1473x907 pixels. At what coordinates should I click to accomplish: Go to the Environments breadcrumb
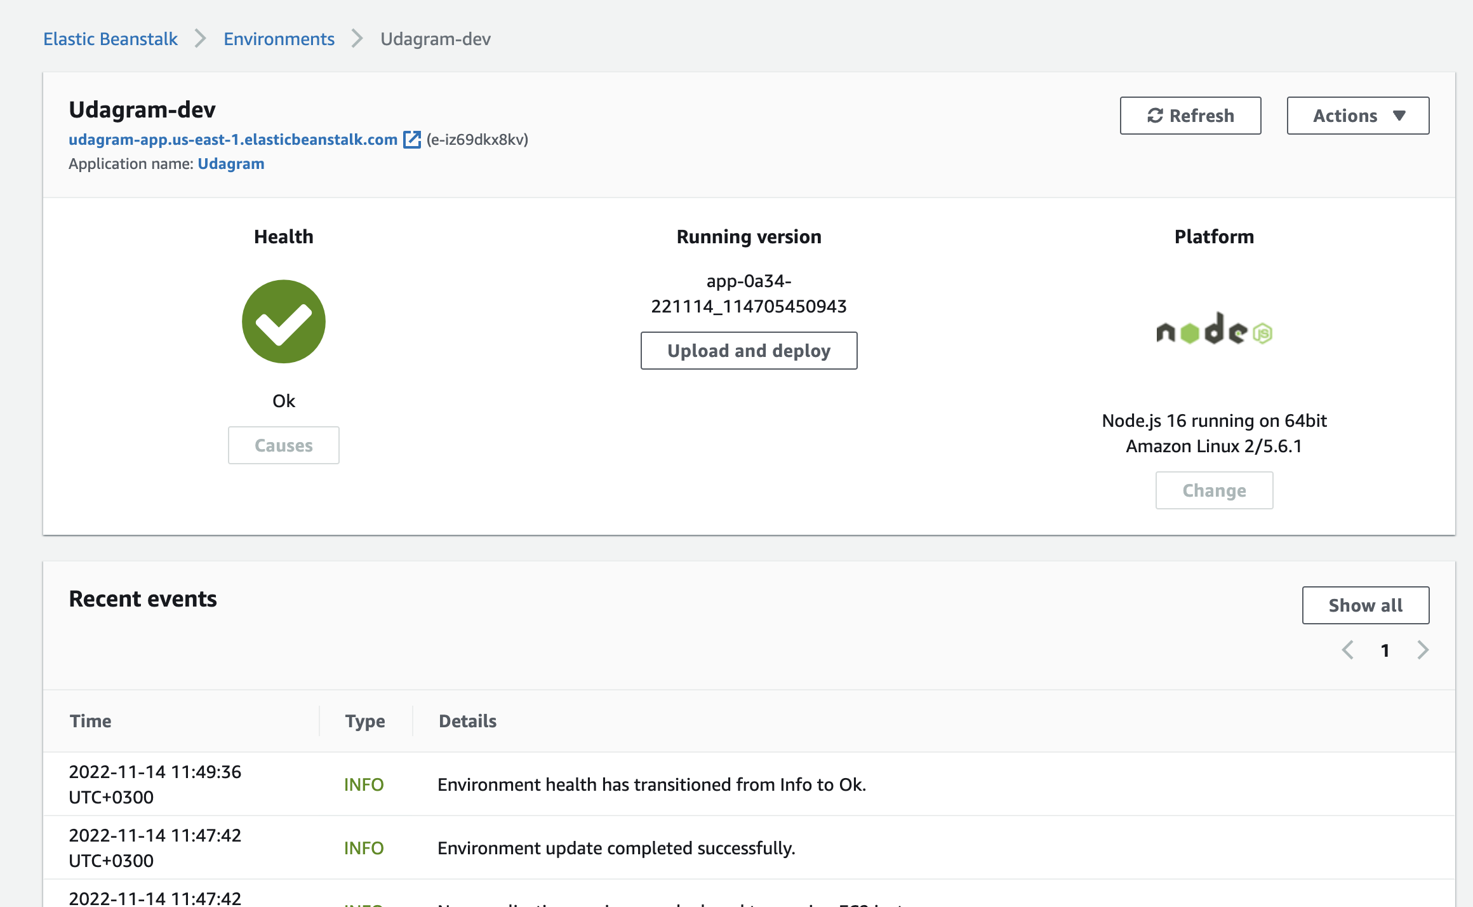[279, 39]
